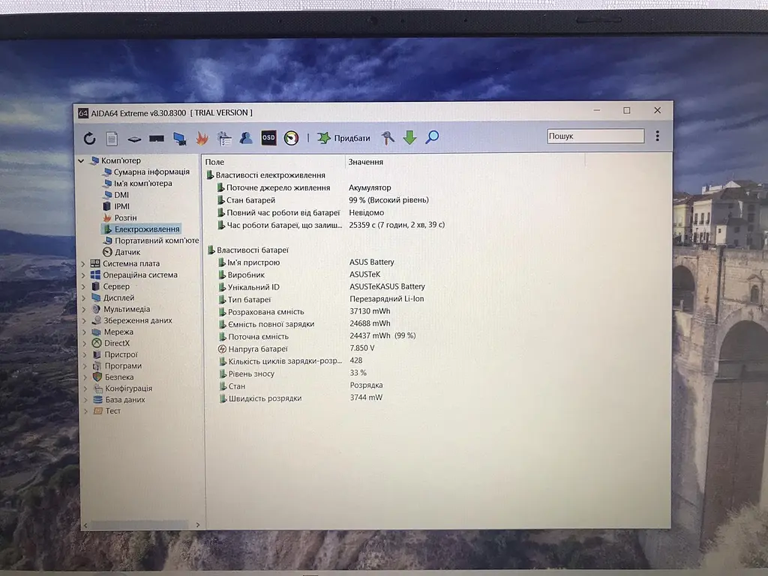Expand the Сервер node
Screen dimensions: 768x576
click(83, 286)
